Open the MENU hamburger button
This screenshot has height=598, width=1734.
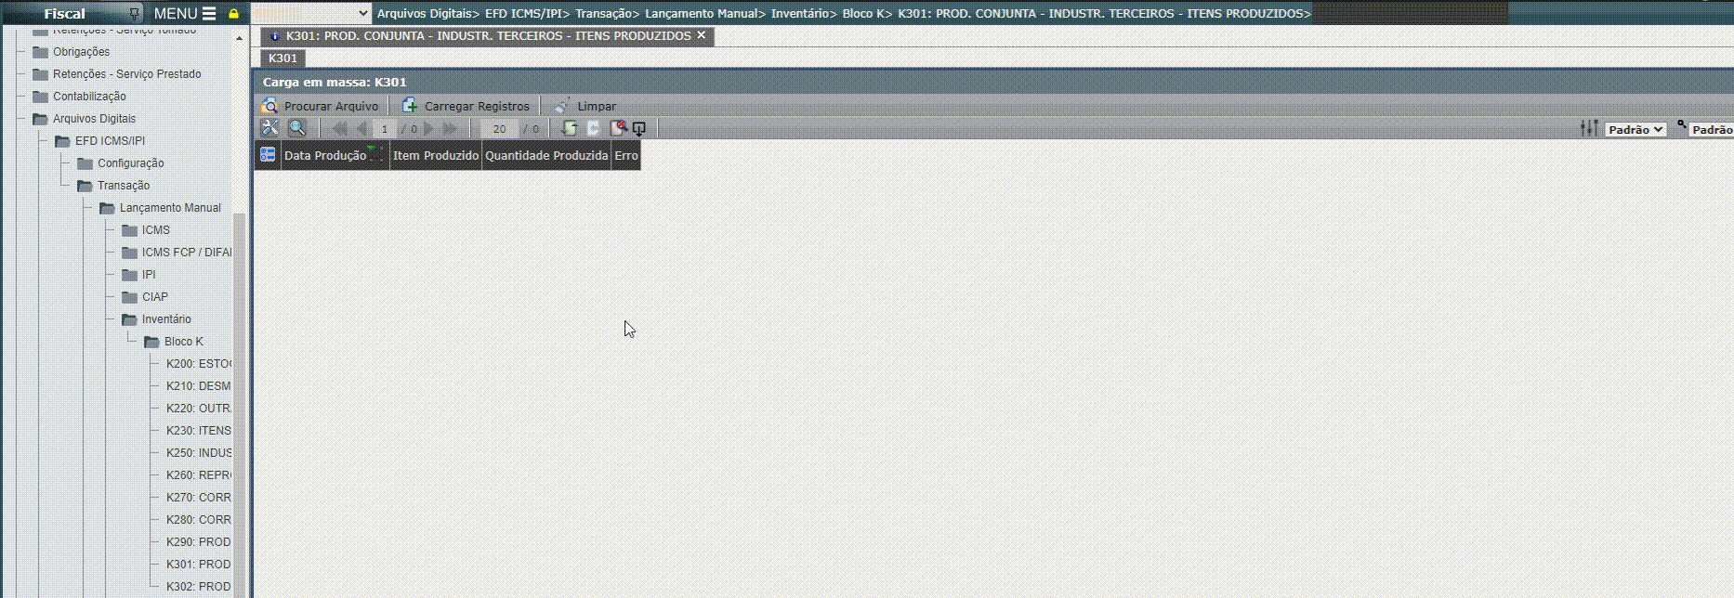coord(185,14)
